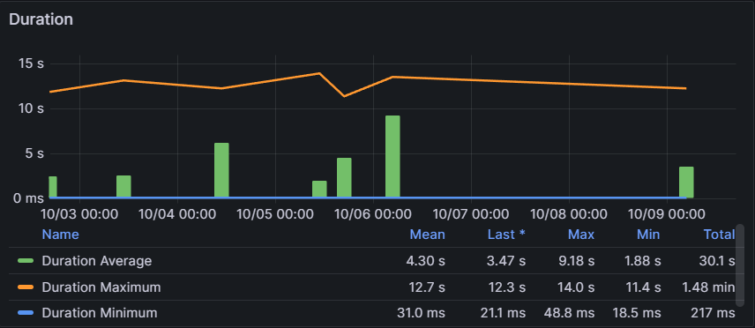Image resolution: width=755 pixels, height=328 pixels.
Task: Click the 10/08 00:00 x-axis label
Action: pos(569,214)
